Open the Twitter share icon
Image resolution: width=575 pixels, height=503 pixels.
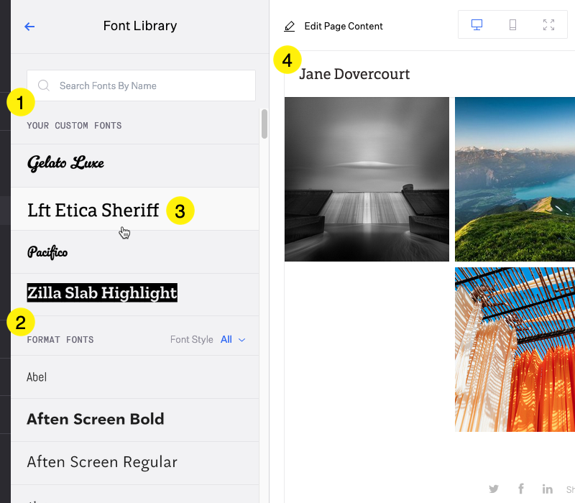pos(494,489)
